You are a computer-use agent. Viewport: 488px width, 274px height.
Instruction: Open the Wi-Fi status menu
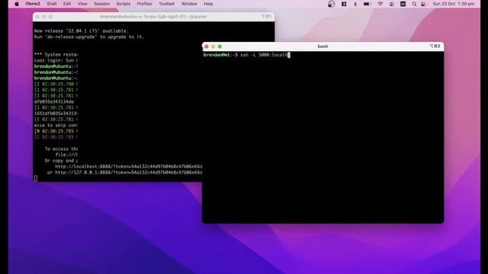click(380, 4)
